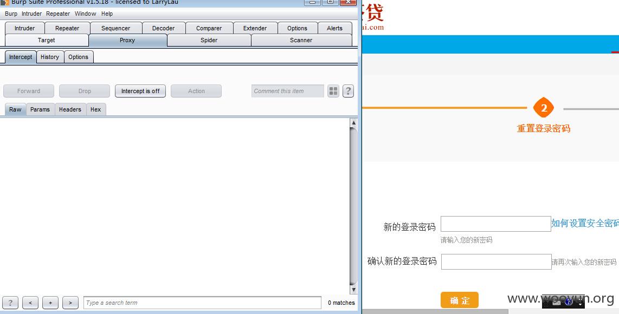Click the raw editor scrollbar down arrow

pos(354,290)
